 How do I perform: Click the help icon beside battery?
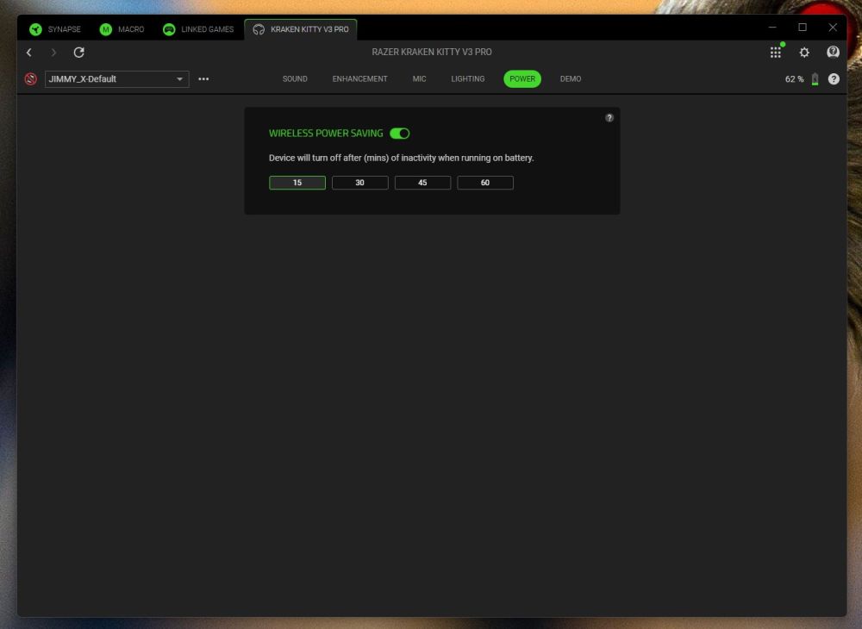tap(834, 79)
